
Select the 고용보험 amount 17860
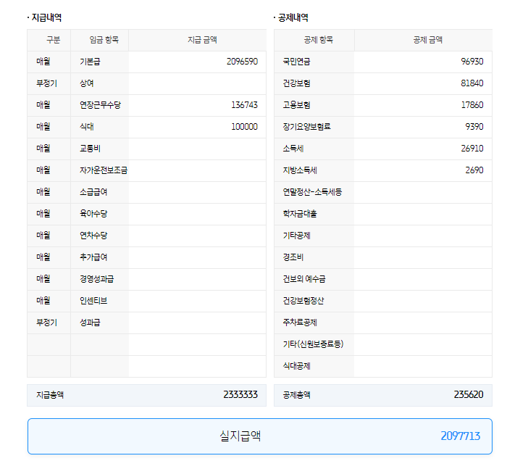click(472, 105)
